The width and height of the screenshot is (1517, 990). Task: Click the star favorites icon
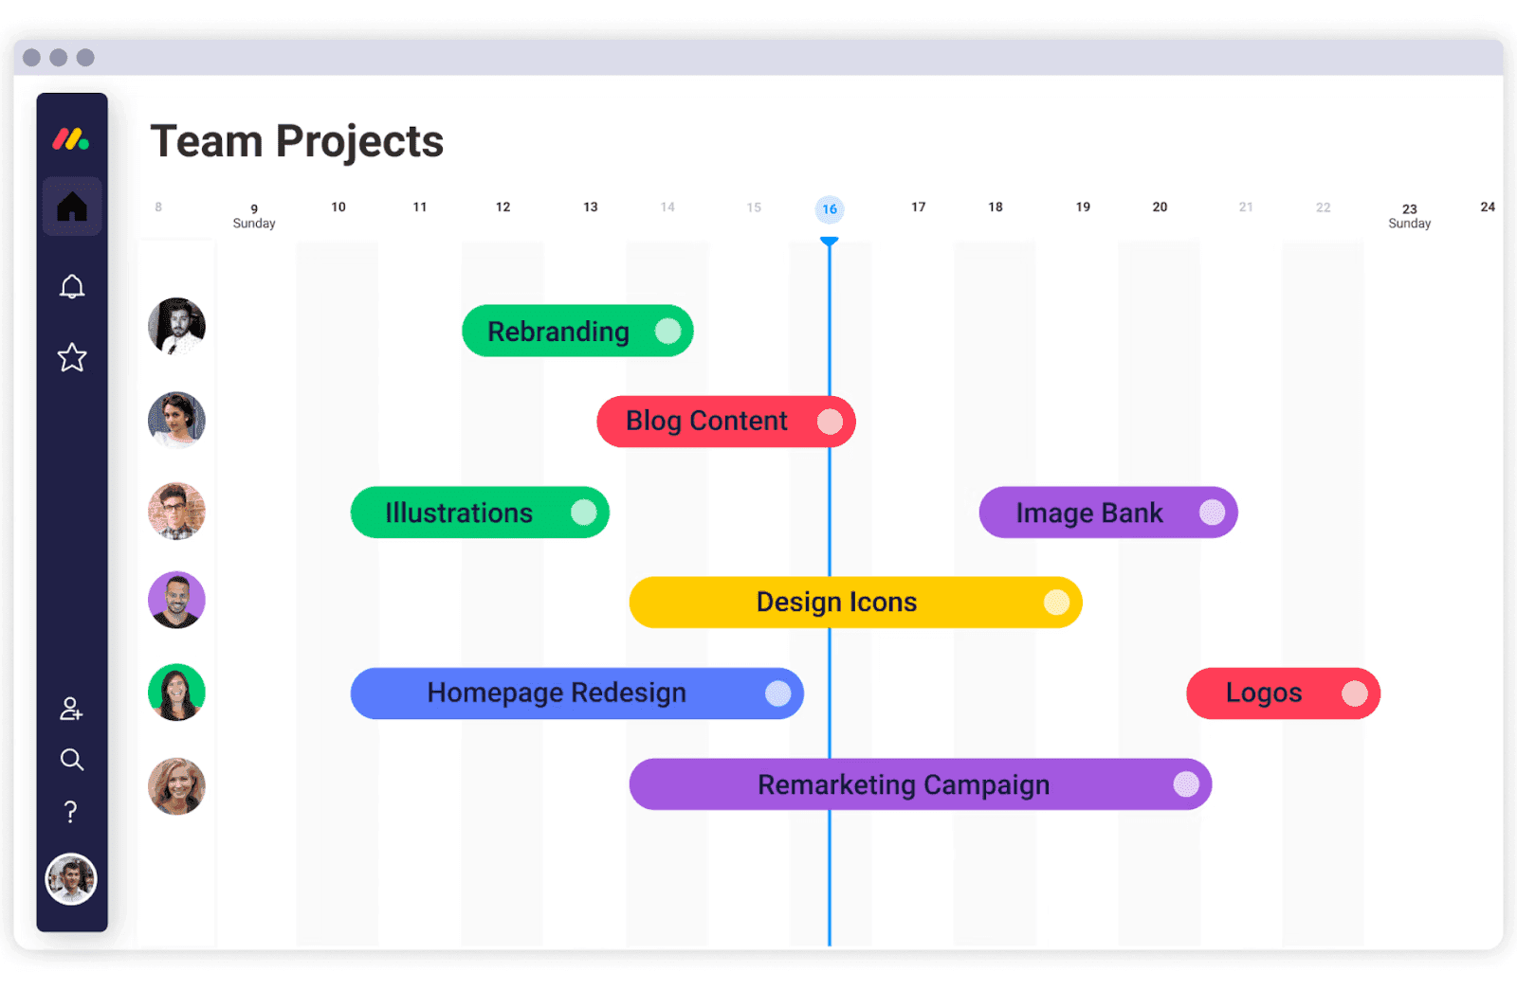(71, 357)
